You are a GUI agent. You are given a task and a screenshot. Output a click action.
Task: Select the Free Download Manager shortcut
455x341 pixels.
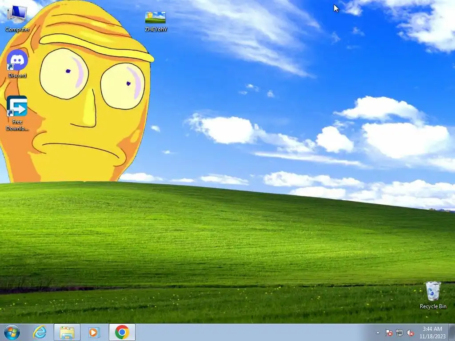pos(17,113)
